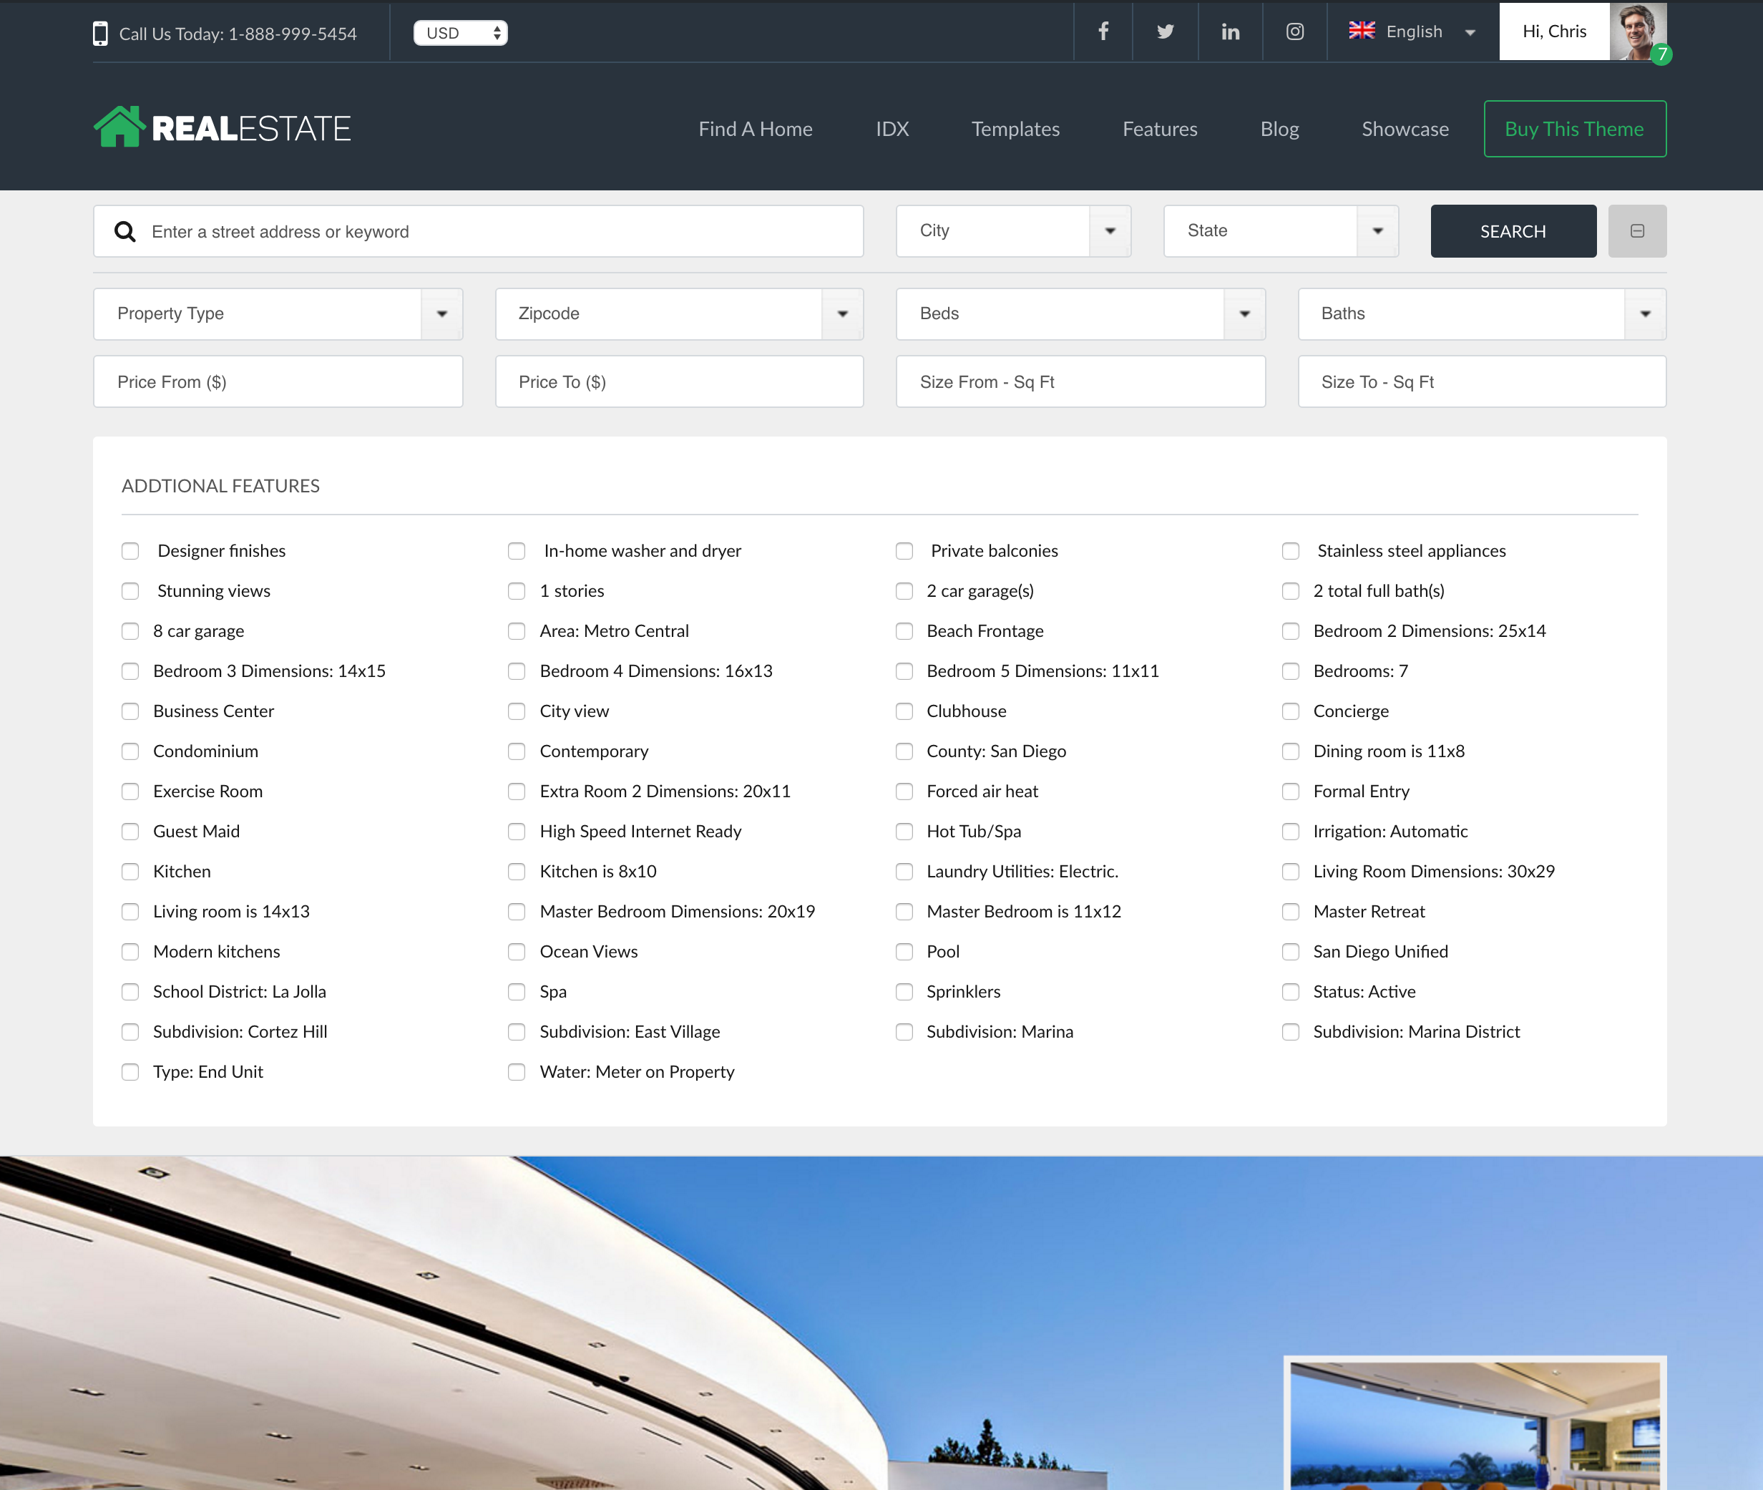The height and width of the screenshot is (1490, 1763).
Task: Open the Facebook social icon
Action: 1103,32
